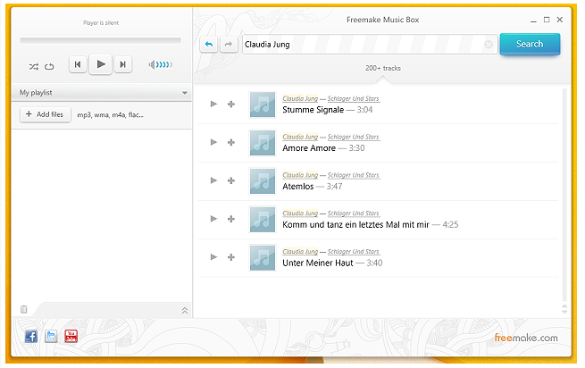Play the track Amore Amore
Viewport: 585px width, 368px height.
(213, 142)
